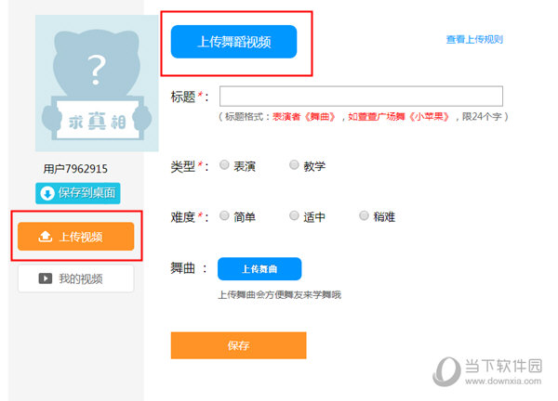Click the upload icon in 上传视频 button

(x=45, y=237)
